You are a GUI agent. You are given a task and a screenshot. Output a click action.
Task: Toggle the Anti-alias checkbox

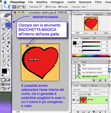pyautogui.click(x=47, y=7)
